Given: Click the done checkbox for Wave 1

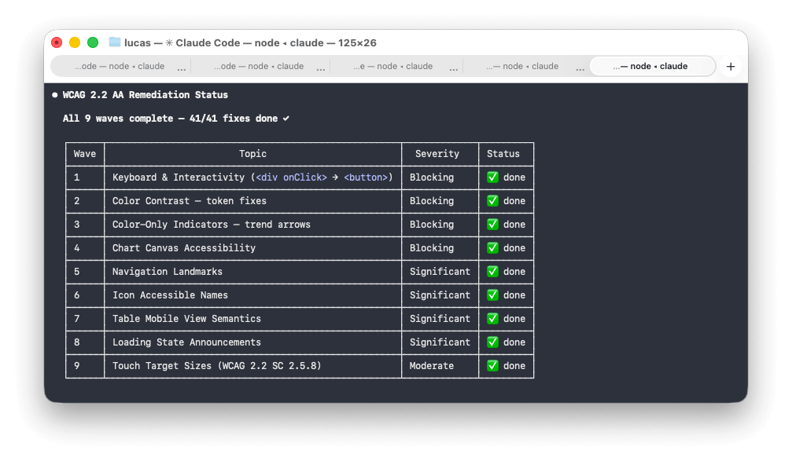Looking at the screenshot, I should pos(493,177).
